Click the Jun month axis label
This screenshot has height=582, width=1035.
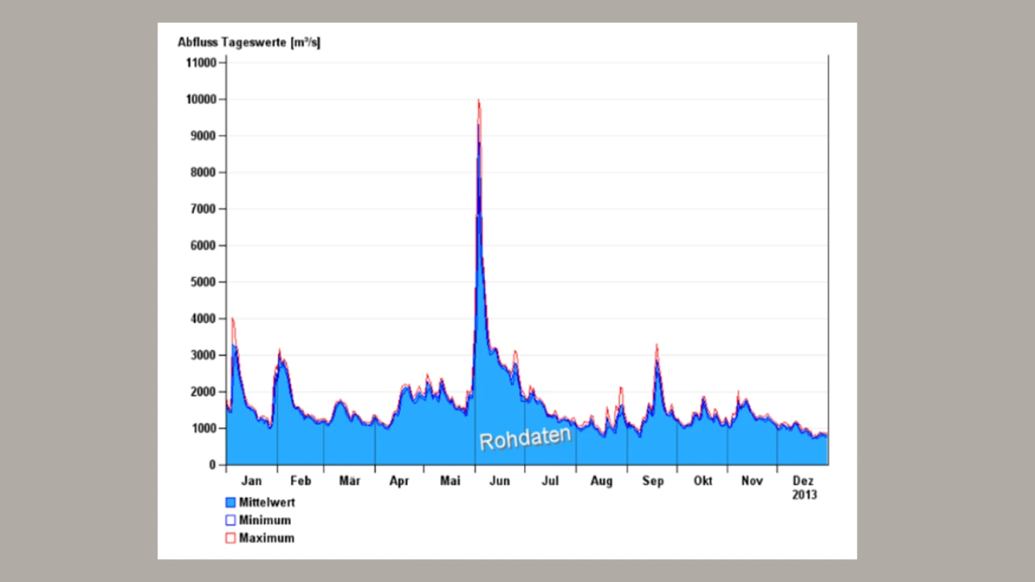click(499, 481)
